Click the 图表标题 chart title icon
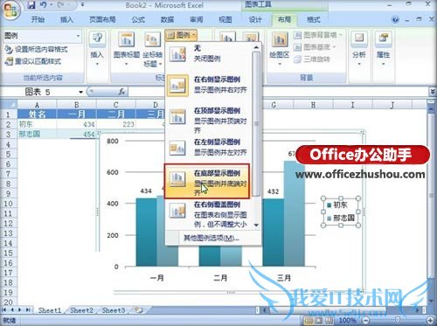This screenshot has width=437, height=326. pyautogui.click(x=127, y=39)
